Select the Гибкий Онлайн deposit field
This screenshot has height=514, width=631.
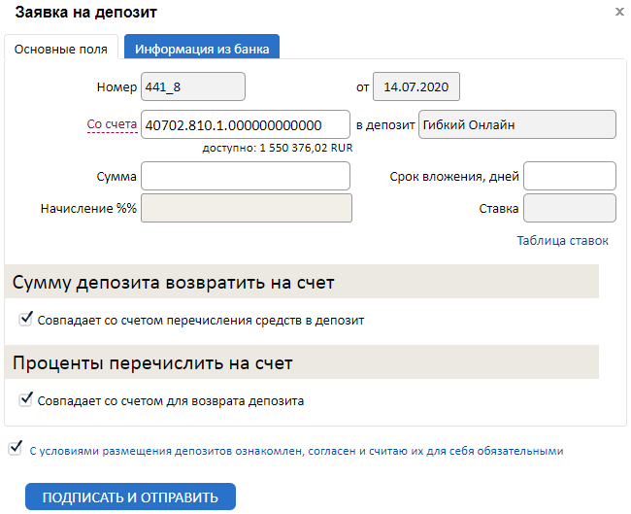[x=516, y=125]
